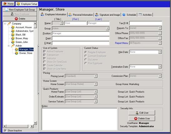This screenshot has width=171, height=134.
Task: Click the Edit User person icon
Action: coord(137,113)
